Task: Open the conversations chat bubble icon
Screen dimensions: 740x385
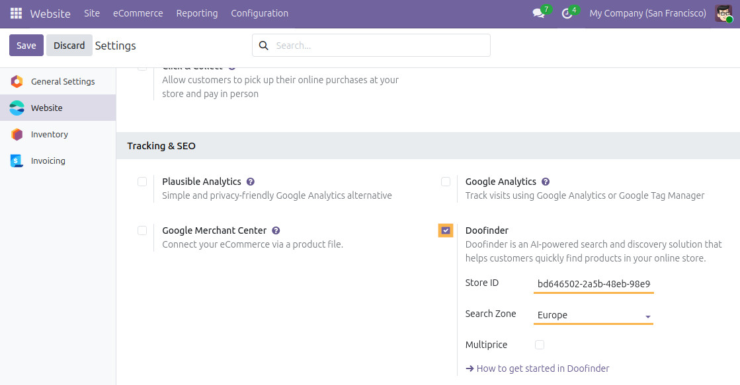Action: coord(539,13)
